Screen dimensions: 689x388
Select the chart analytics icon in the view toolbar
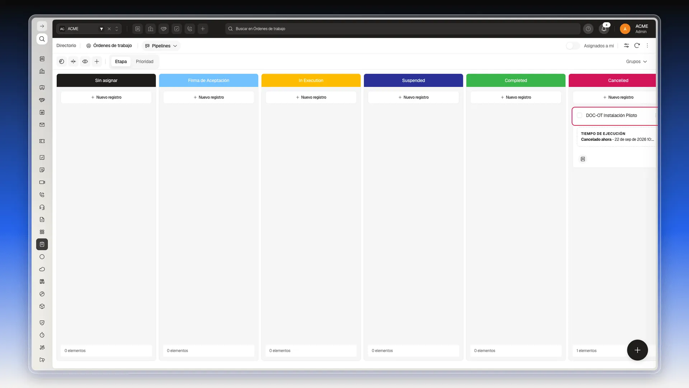point(62,61)
